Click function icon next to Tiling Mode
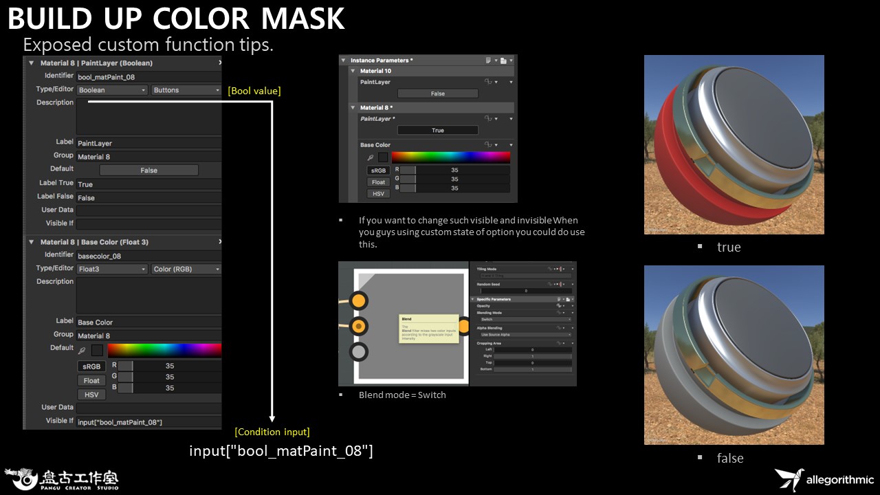The image size is (880, 495). [550, 269]
